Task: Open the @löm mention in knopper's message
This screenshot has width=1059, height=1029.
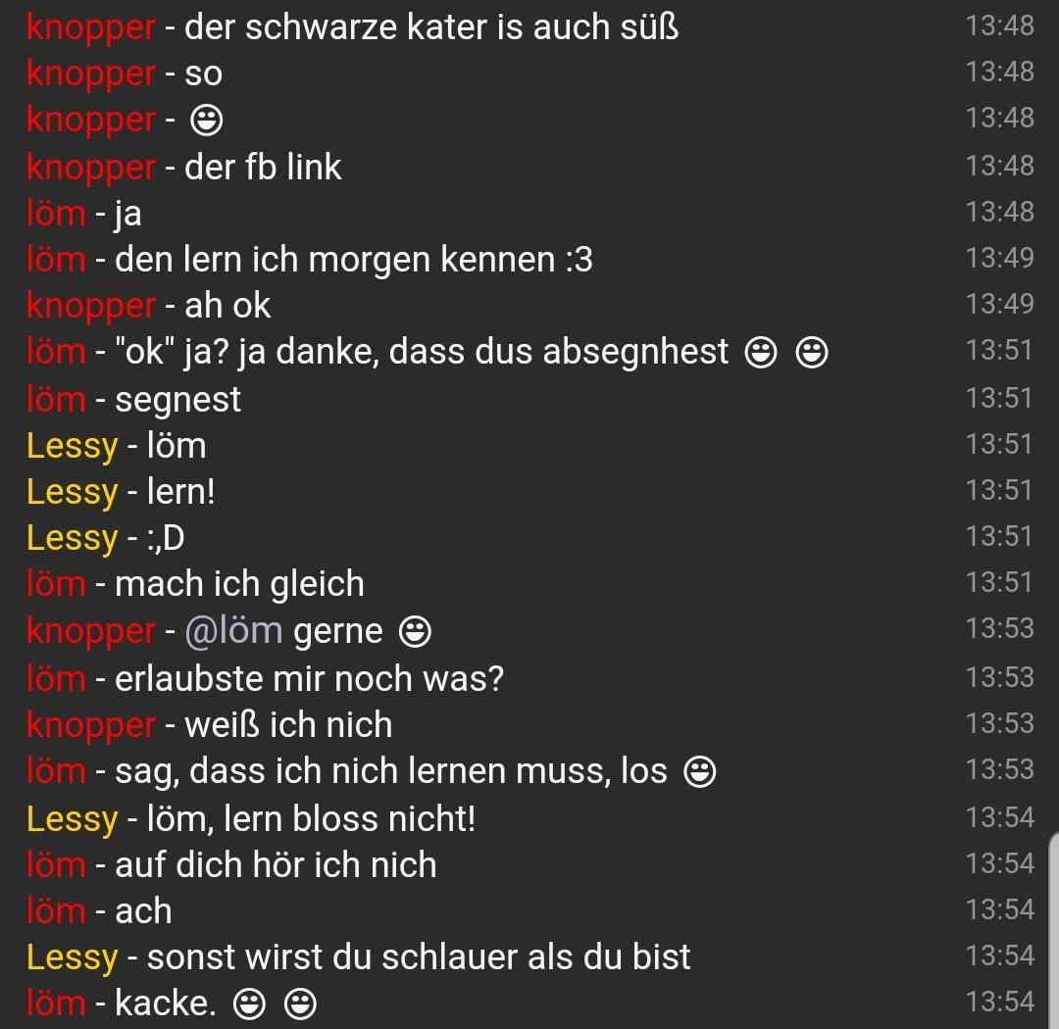Action: [233, 632]
